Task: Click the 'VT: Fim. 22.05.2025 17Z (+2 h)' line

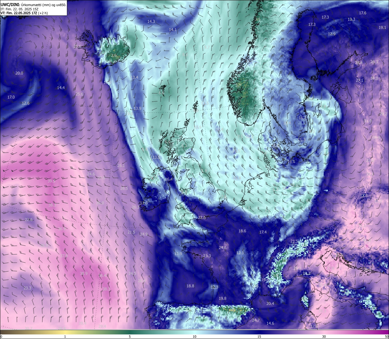Action: point(24,13)
